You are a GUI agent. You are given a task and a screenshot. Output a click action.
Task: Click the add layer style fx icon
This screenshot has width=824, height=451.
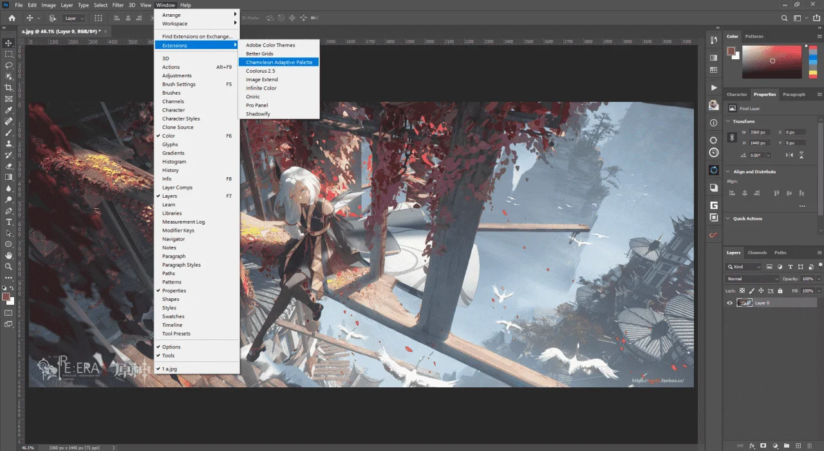click(751, 445)
